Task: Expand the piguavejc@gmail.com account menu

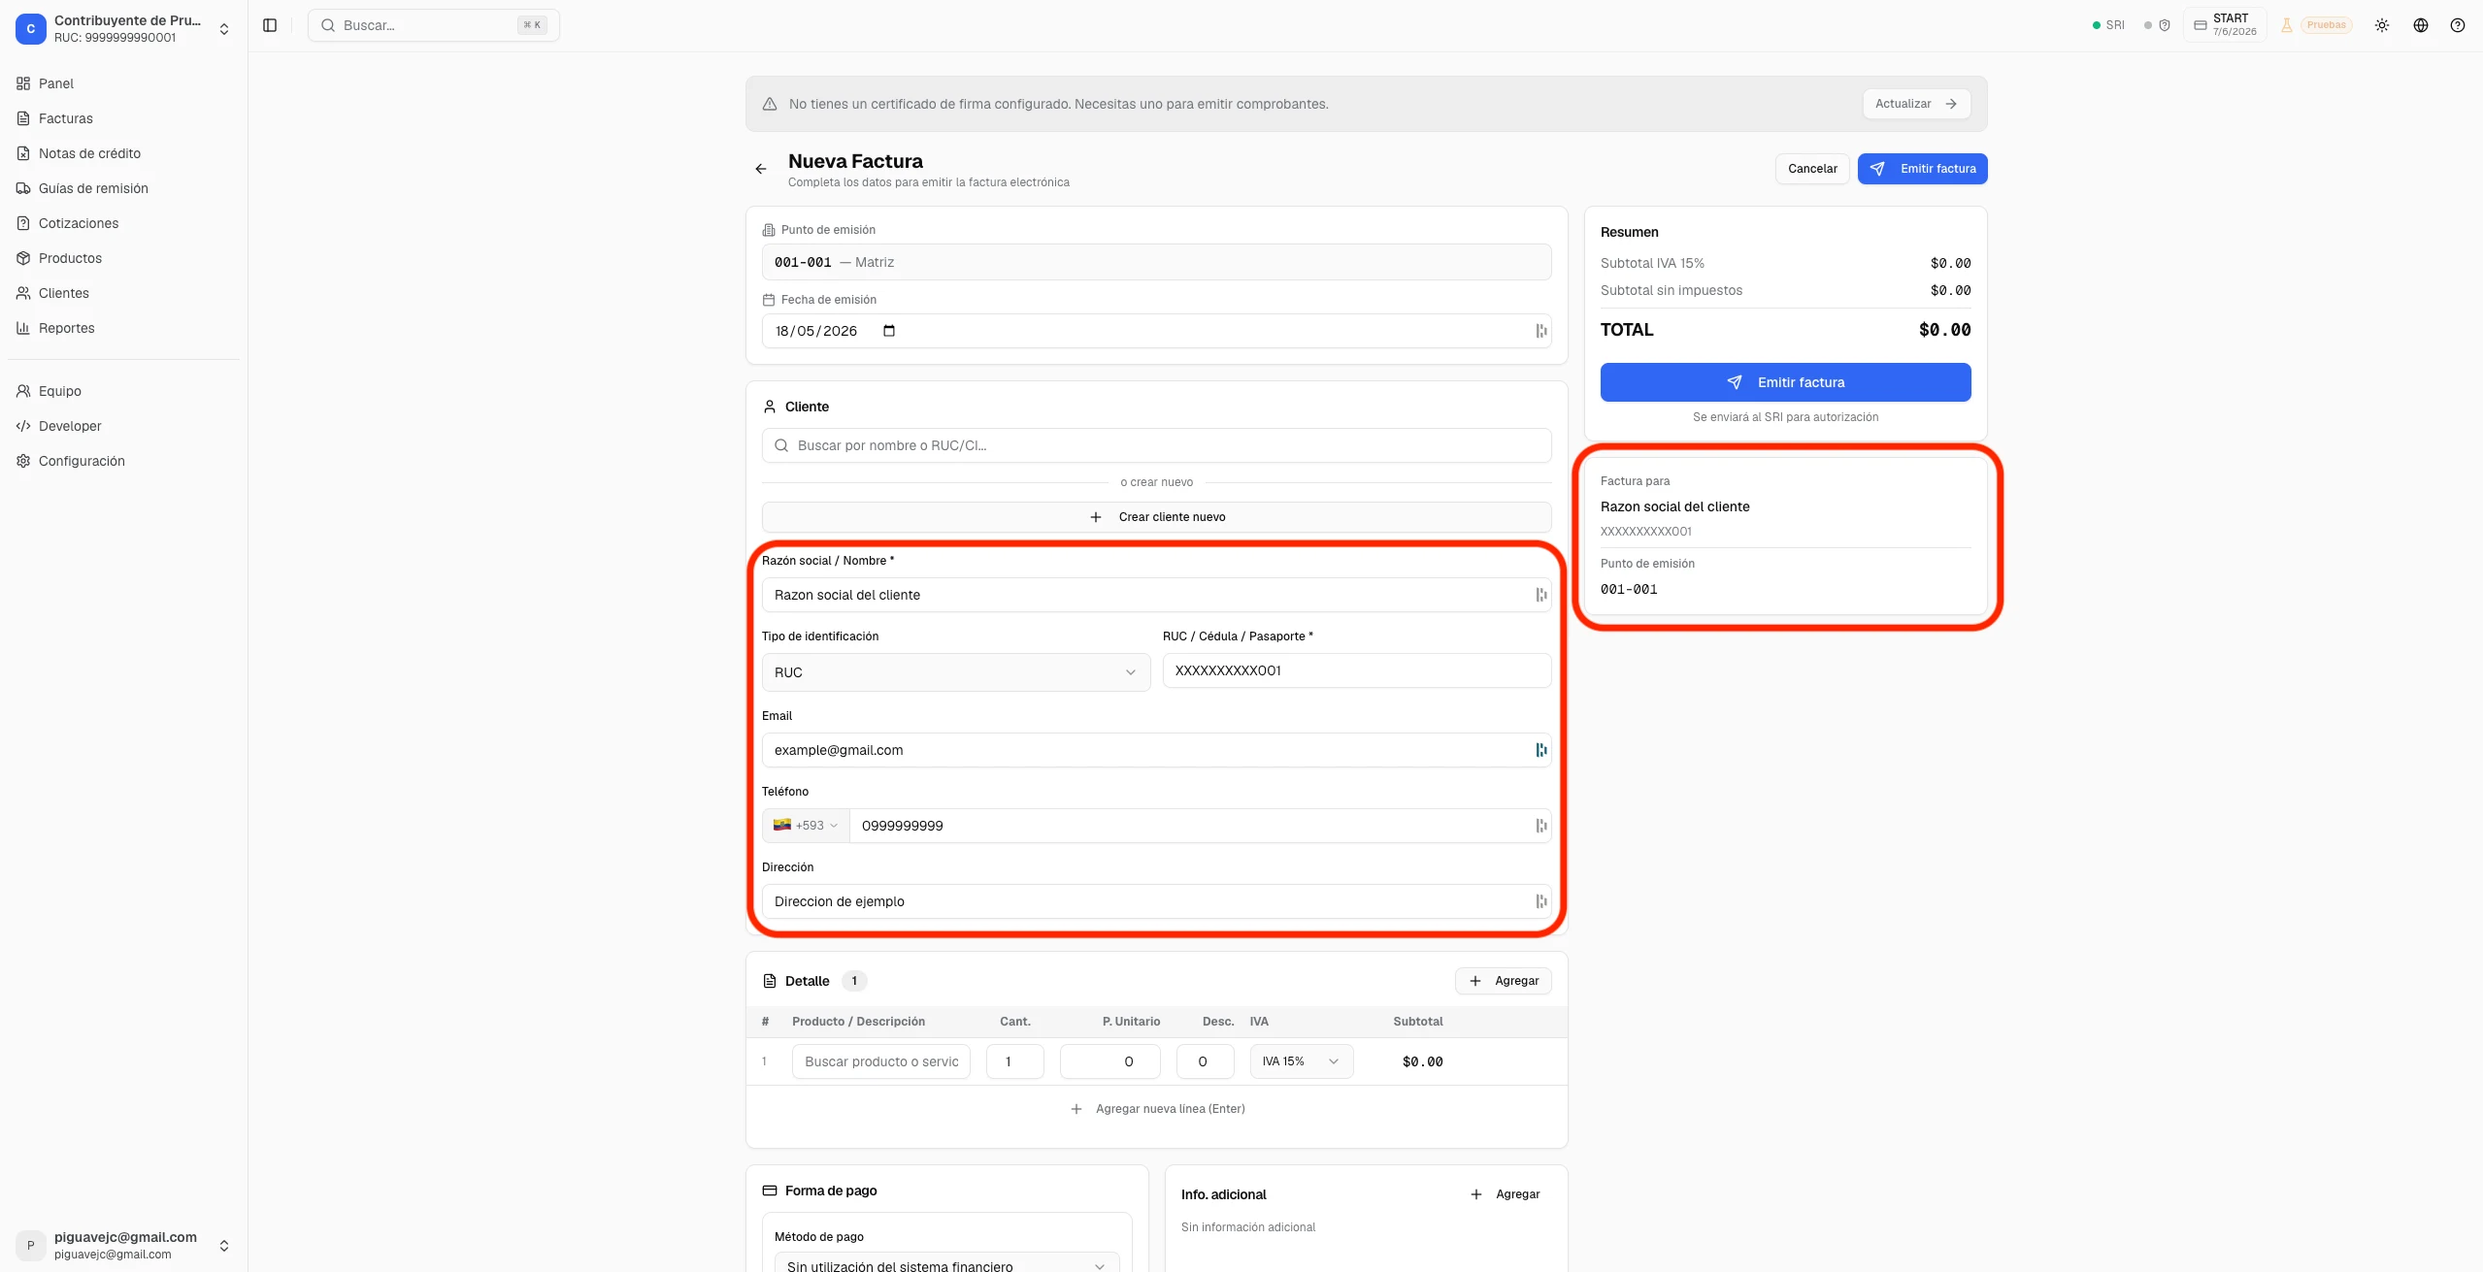Action: [x=123, y=1245]
